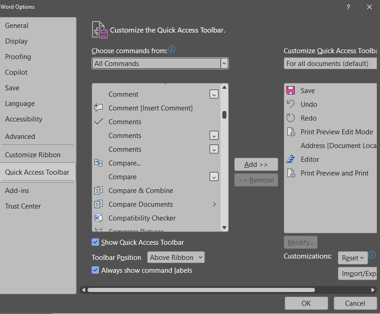Expand the Comment row dropdown arrow
Image resolution: width=380 pixels, height=314 pixels.
pyautogui.click(x=214, y=94)
